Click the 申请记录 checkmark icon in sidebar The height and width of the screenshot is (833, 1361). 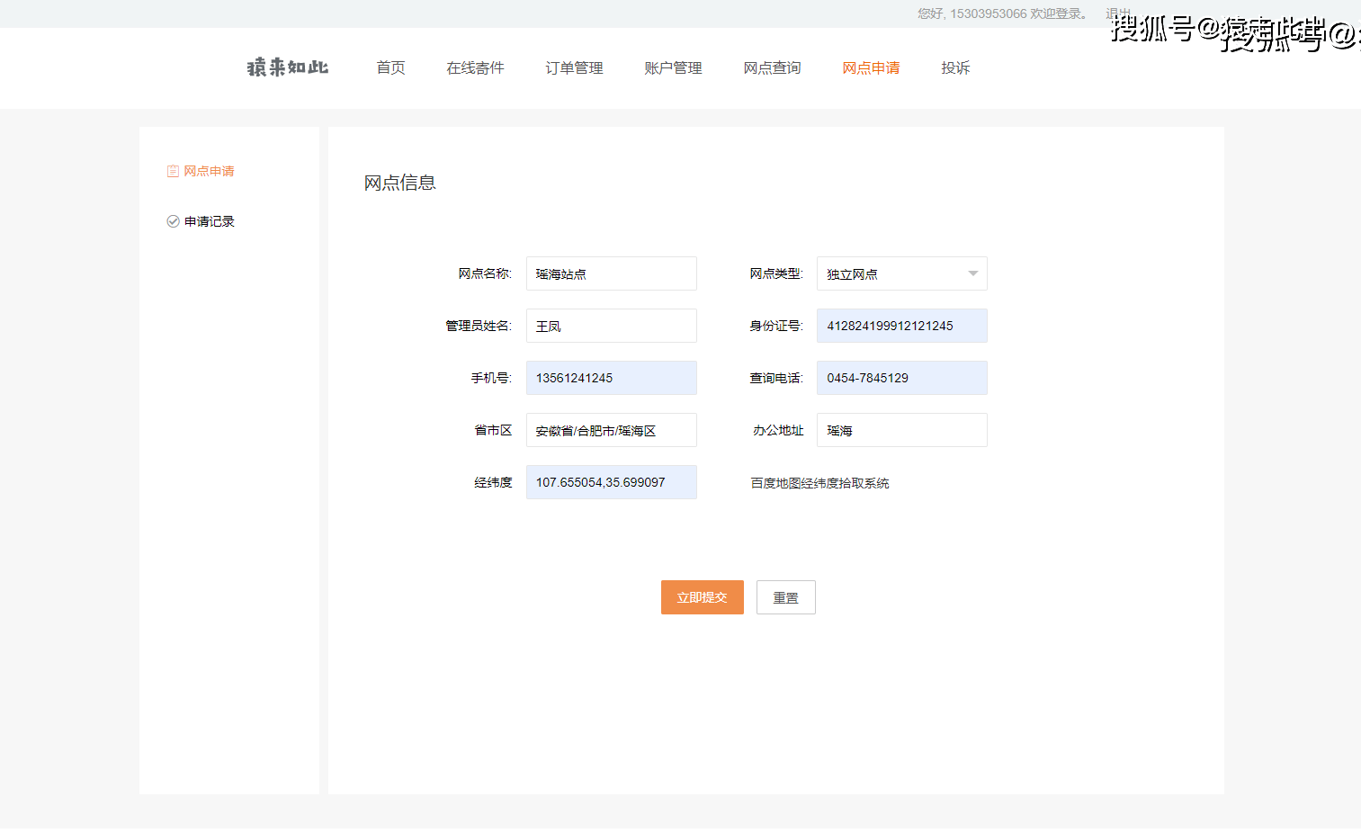click(173, 220)
